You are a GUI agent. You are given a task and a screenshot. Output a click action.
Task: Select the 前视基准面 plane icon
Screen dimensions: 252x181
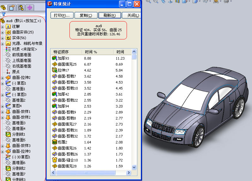click(x=8, y=55)
